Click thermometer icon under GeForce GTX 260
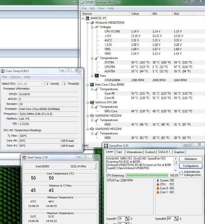This screenshot has width=205, height=224. pos(97,107)
